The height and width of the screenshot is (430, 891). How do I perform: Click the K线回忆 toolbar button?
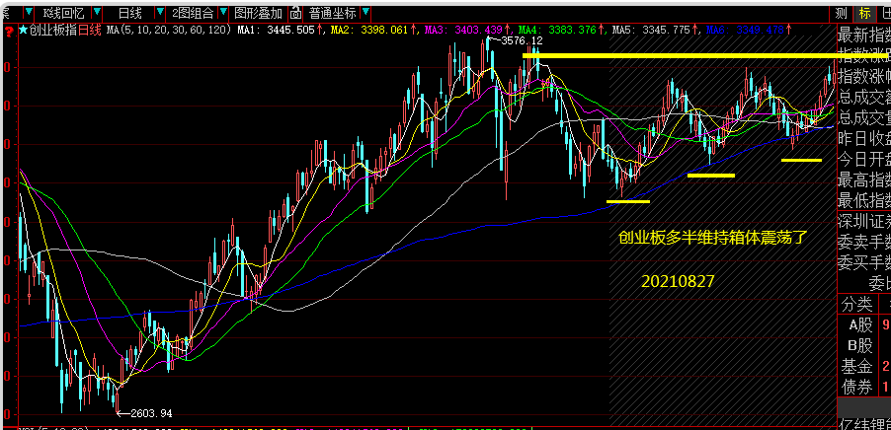click(x=63, y=12)
